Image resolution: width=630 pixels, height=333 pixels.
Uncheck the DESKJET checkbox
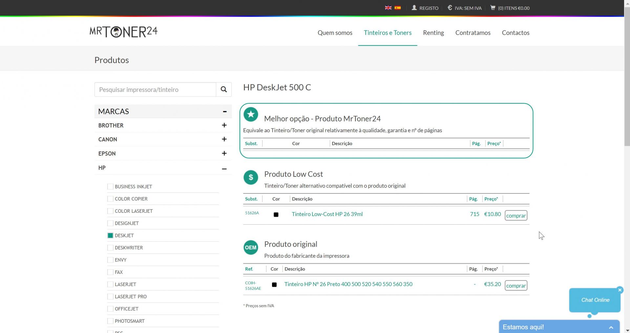110,235
